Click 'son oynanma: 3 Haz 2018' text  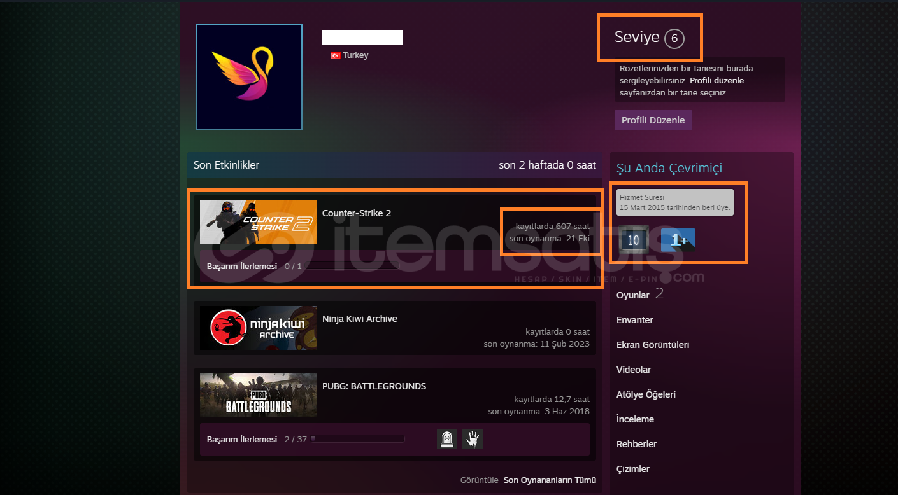(x=539, y=412)
